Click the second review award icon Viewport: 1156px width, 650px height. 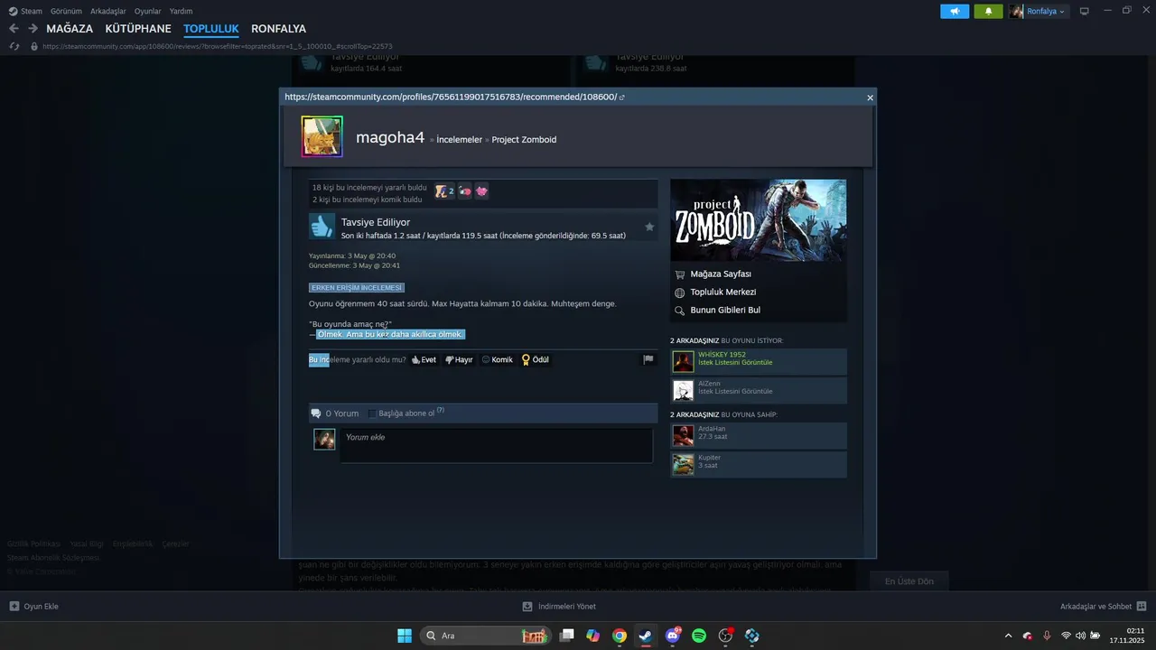(x=464, y=191)
